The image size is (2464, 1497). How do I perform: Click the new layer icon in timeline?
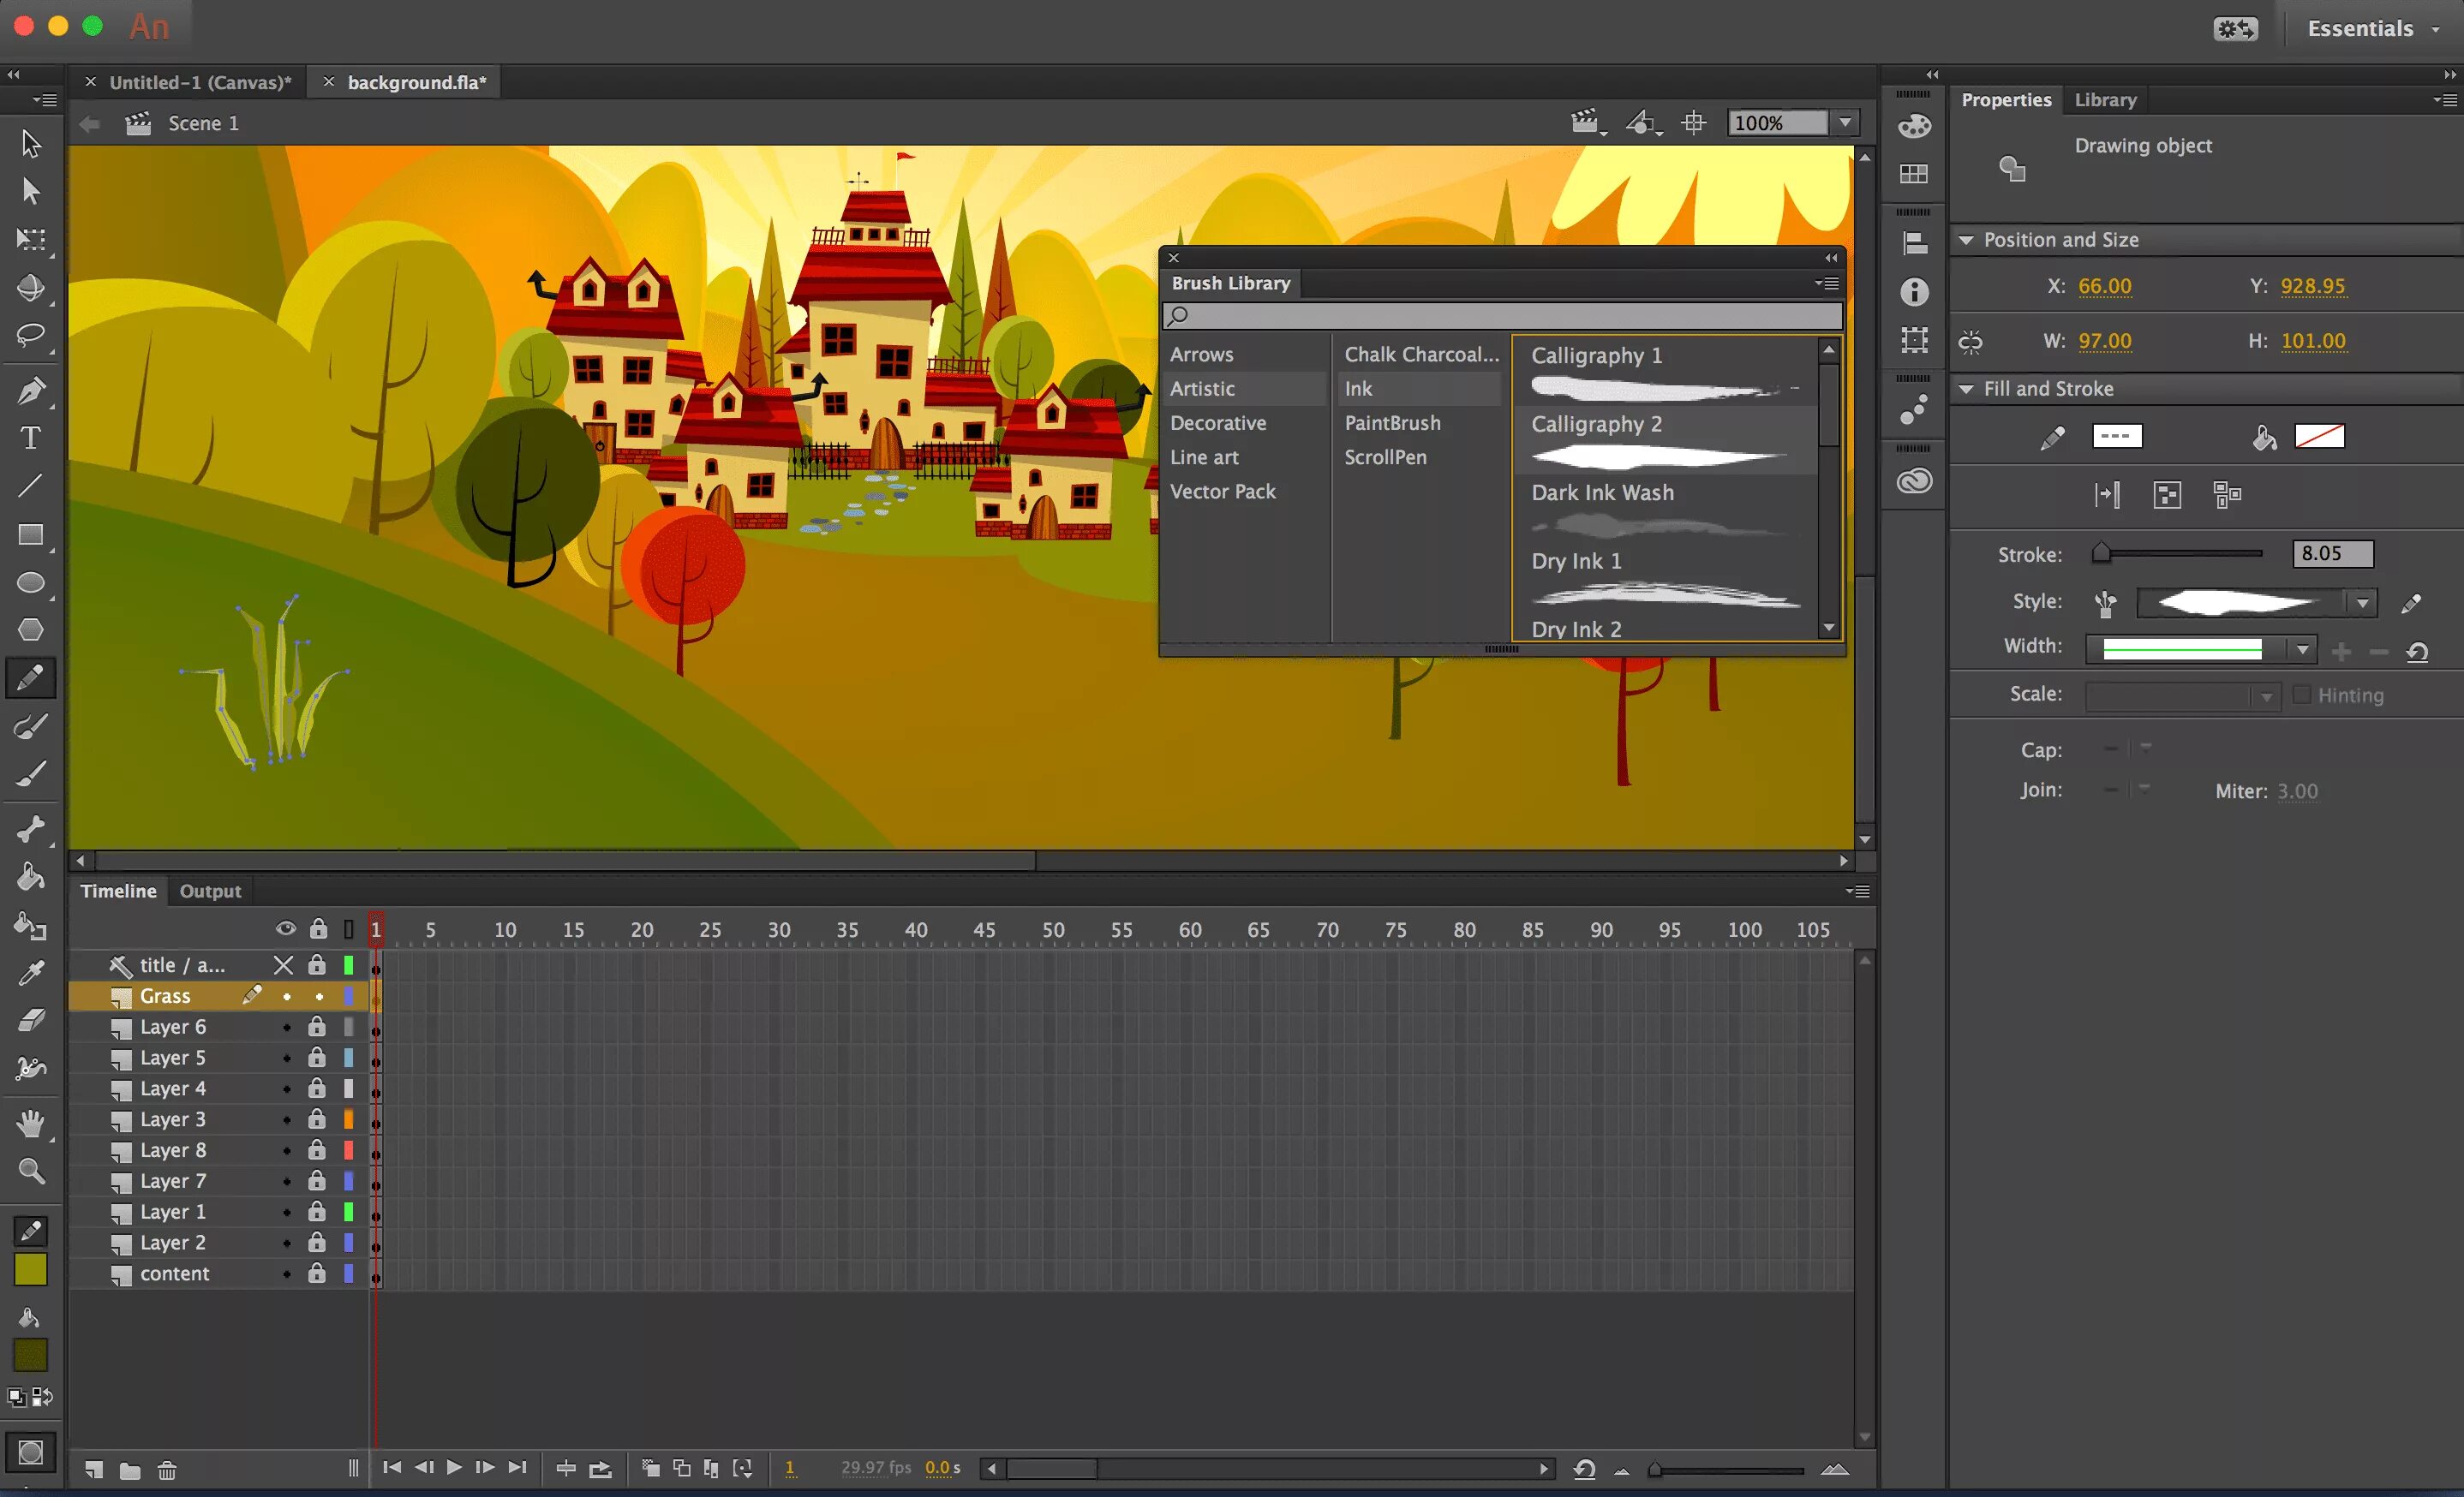tap(93, 1469)
